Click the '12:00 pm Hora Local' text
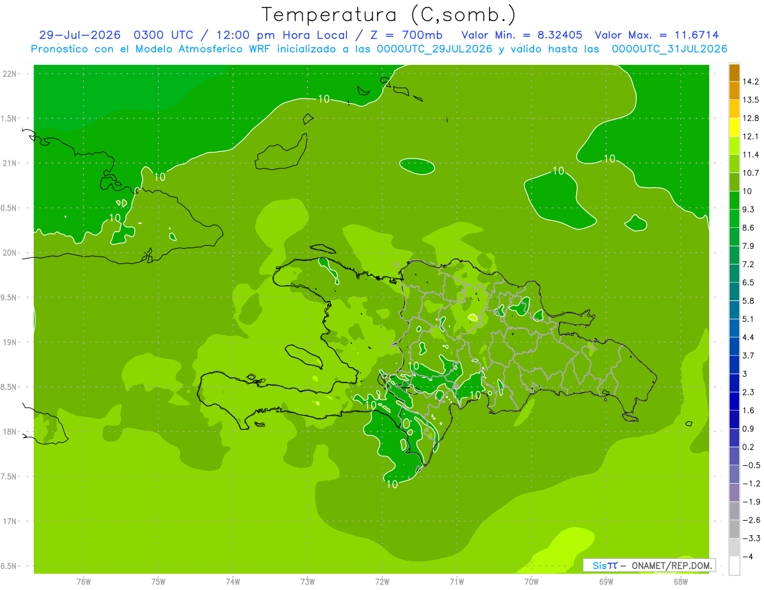This screenshot has height=590, width=764. (x=282, y=35)
